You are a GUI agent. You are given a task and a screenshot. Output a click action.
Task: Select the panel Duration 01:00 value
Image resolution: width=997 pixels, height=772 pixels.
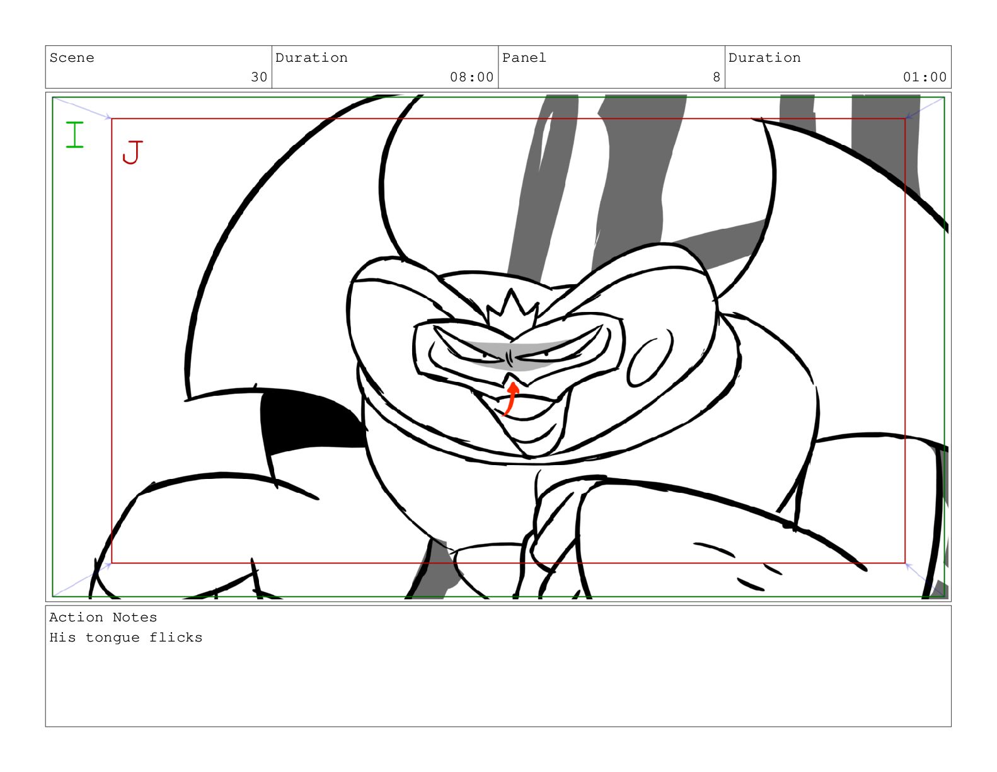(x=925, y=77)
